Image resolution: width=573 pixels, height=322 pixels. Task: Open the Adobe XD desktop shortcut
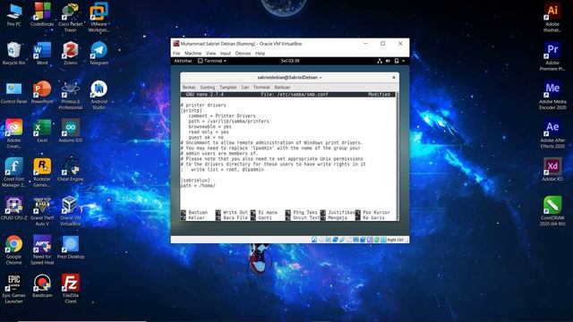552,169
